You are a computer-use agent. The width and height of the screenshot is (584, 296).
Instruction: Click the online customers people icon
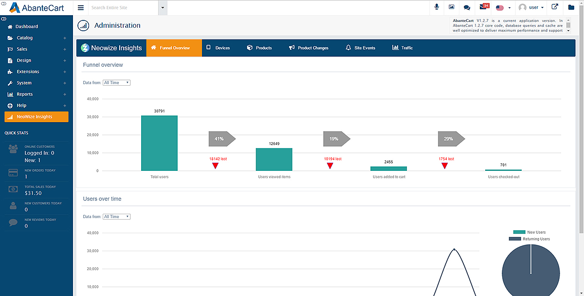[x=13, y=149]
